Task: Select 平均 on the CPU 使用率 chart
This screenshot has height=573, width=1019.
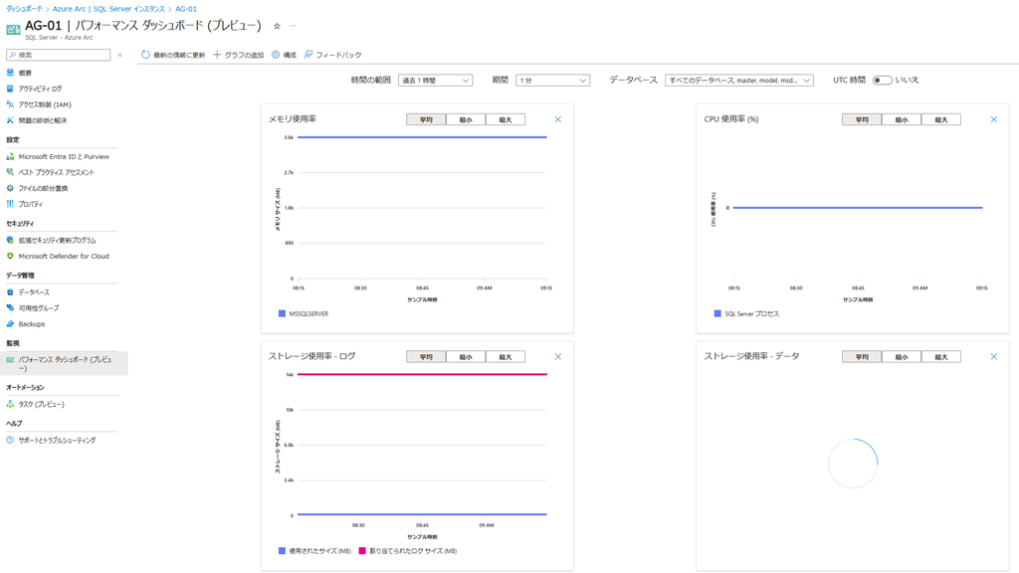Action: tap(862, 119)
